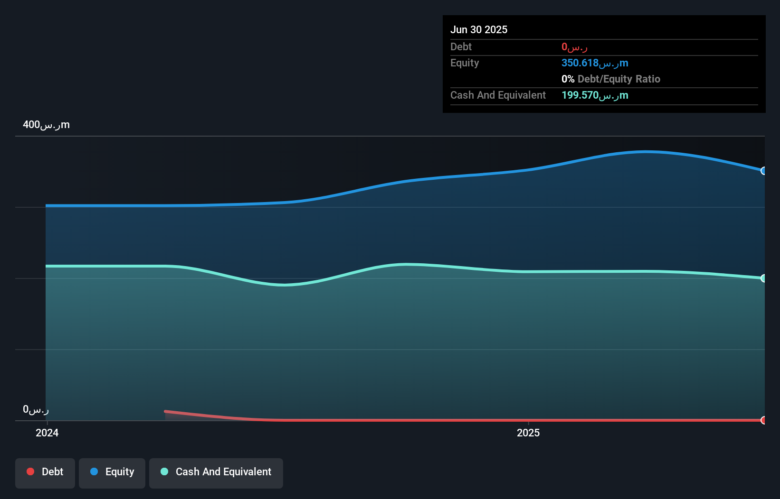Select the red Debt legend dot
The width and height of the screenshot is (780, 499).
(x=30, y=471)
